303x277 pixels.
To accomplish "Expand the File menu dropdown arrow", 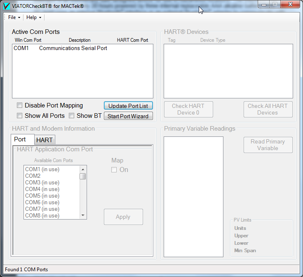I will [x=19, y=18].
